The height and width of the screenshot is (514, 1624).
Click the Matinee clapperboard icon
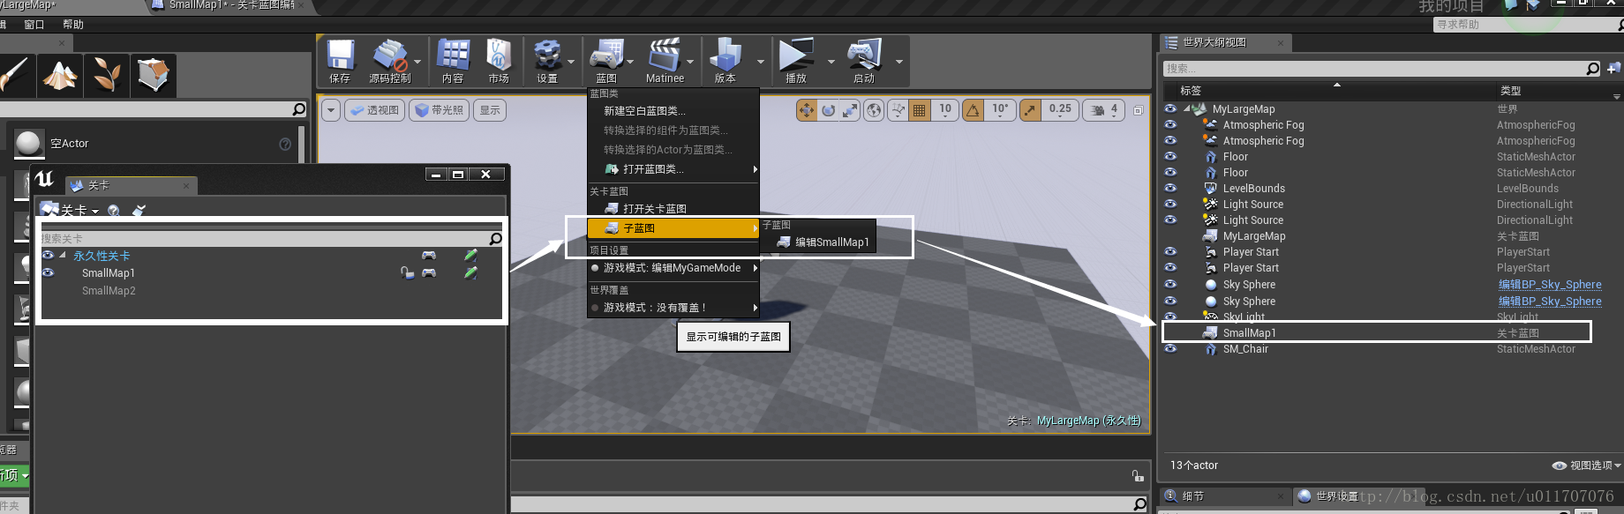[x=665, y=56]
